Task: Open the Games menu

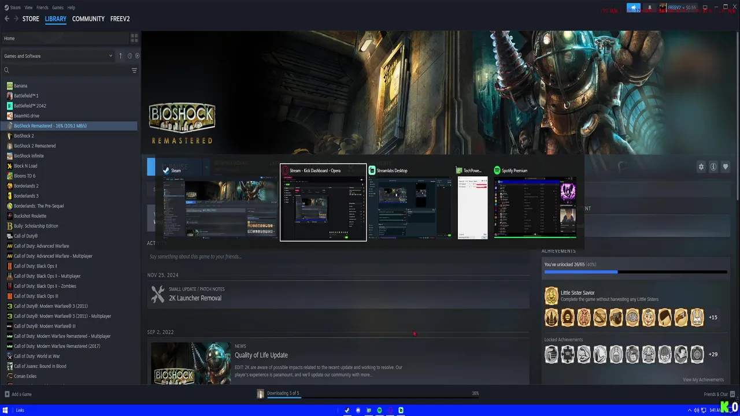Action: (58, 8)
